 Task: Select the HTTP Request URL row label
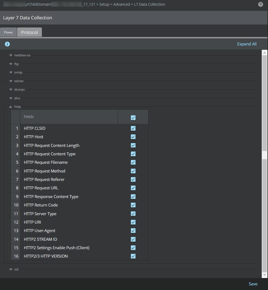(41, 188)
